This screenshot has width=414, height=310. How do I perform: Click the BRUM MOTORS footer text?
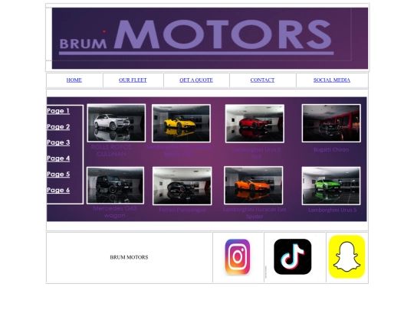click(129, 257)
